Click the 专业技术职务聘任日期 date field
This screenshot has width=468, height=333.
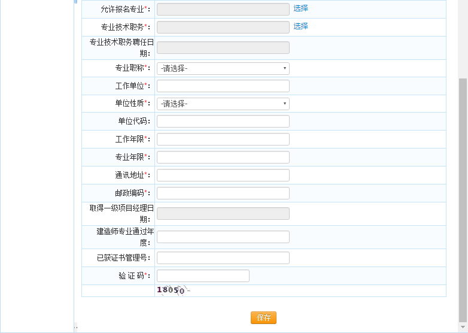[x=223, y=48]
